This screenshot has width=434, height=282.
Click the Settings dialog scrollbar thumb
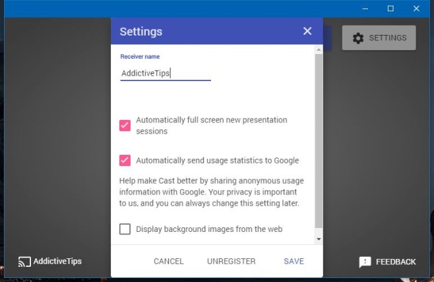(319, 141)
